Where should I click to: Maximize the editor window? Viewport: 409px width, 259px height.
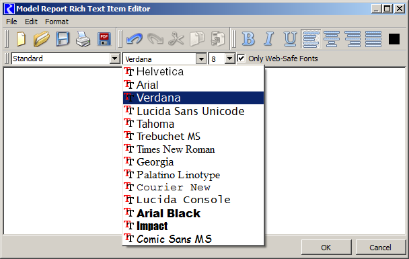(x=387, y=9)
